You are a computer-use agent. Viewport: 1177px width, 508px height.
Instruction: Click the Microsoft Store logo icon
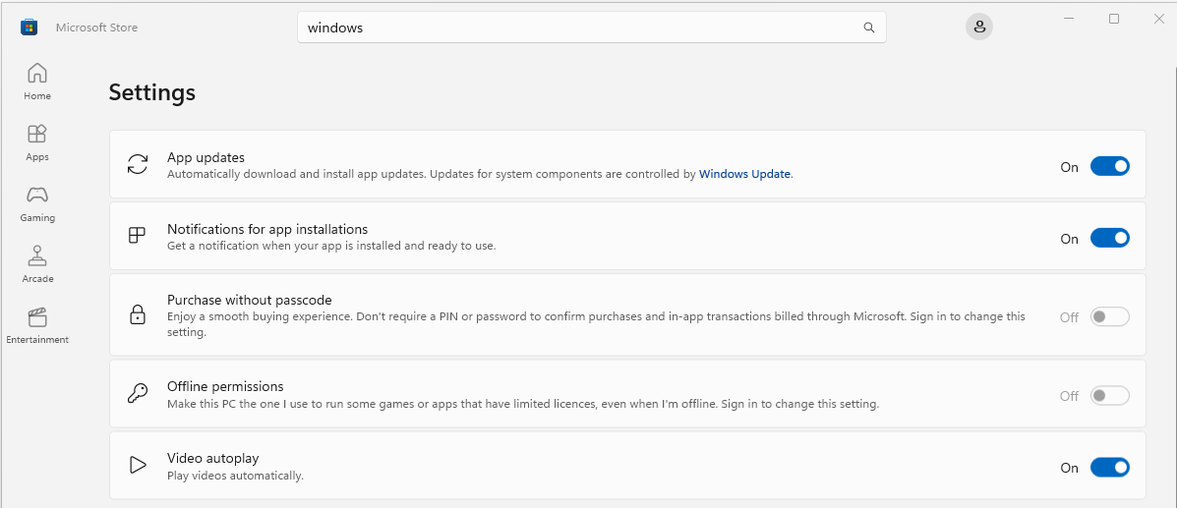(x=29, y=28)
